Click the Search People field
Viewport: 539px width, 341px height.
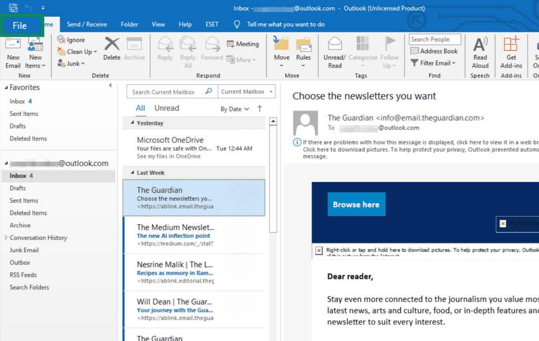pyautogui.click(x=435, y=39)
